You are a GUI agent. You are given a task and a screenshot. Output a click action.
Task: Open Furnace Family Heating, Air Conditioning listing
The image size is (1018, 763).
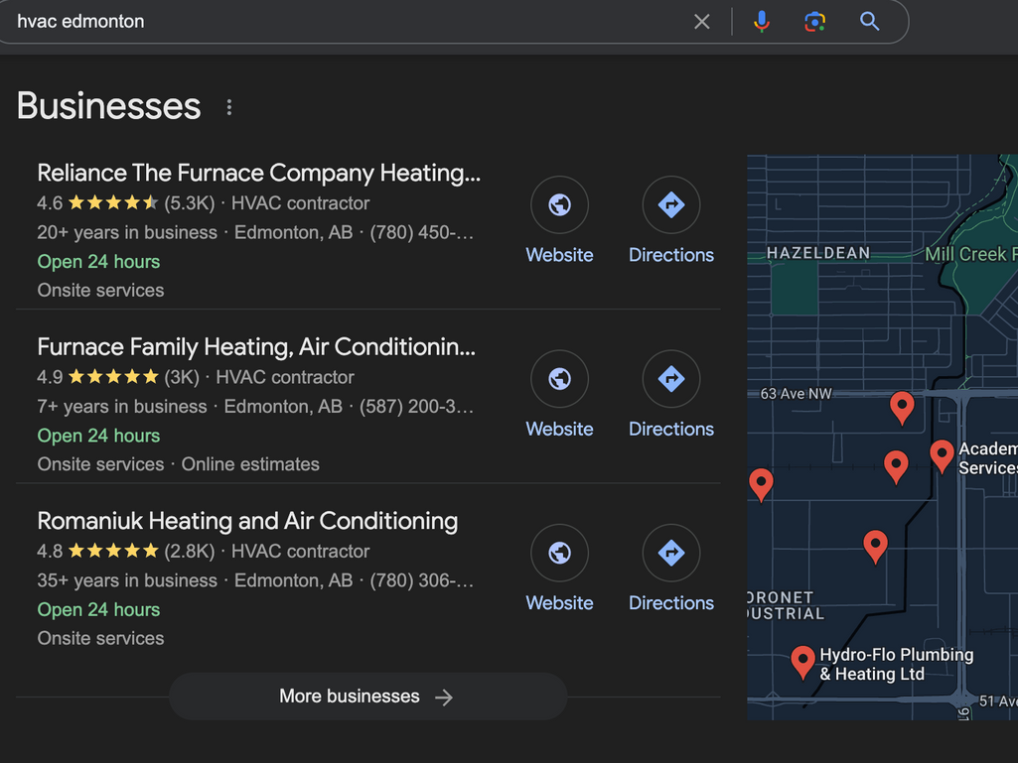tap(256, 347)
